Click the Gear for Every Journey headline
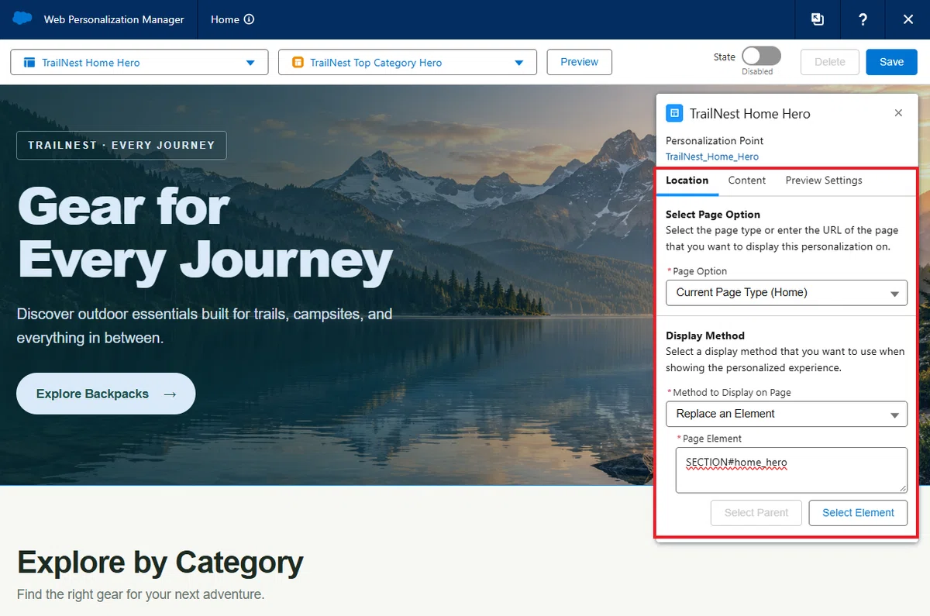The height and width of the screenshot is (616, 930). coord(205,233)
